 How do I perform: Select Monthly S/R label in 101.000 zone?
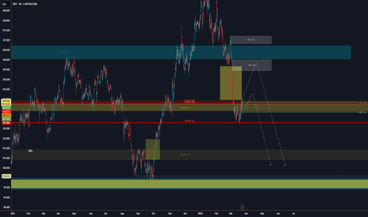186,155
